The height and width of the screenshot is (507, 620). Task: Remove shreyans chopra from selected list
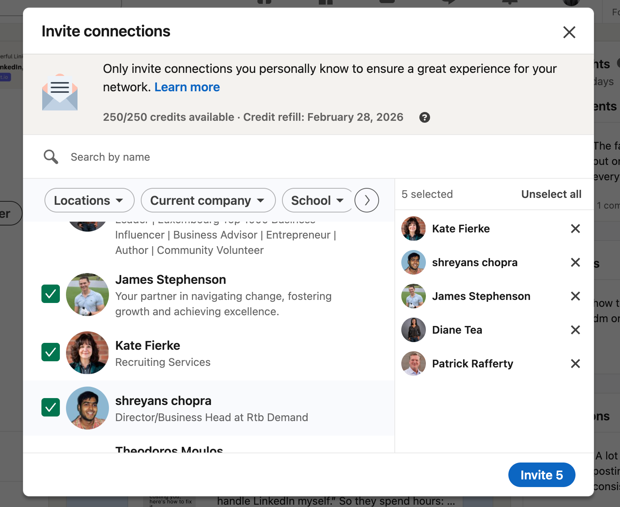coord(575,262)
